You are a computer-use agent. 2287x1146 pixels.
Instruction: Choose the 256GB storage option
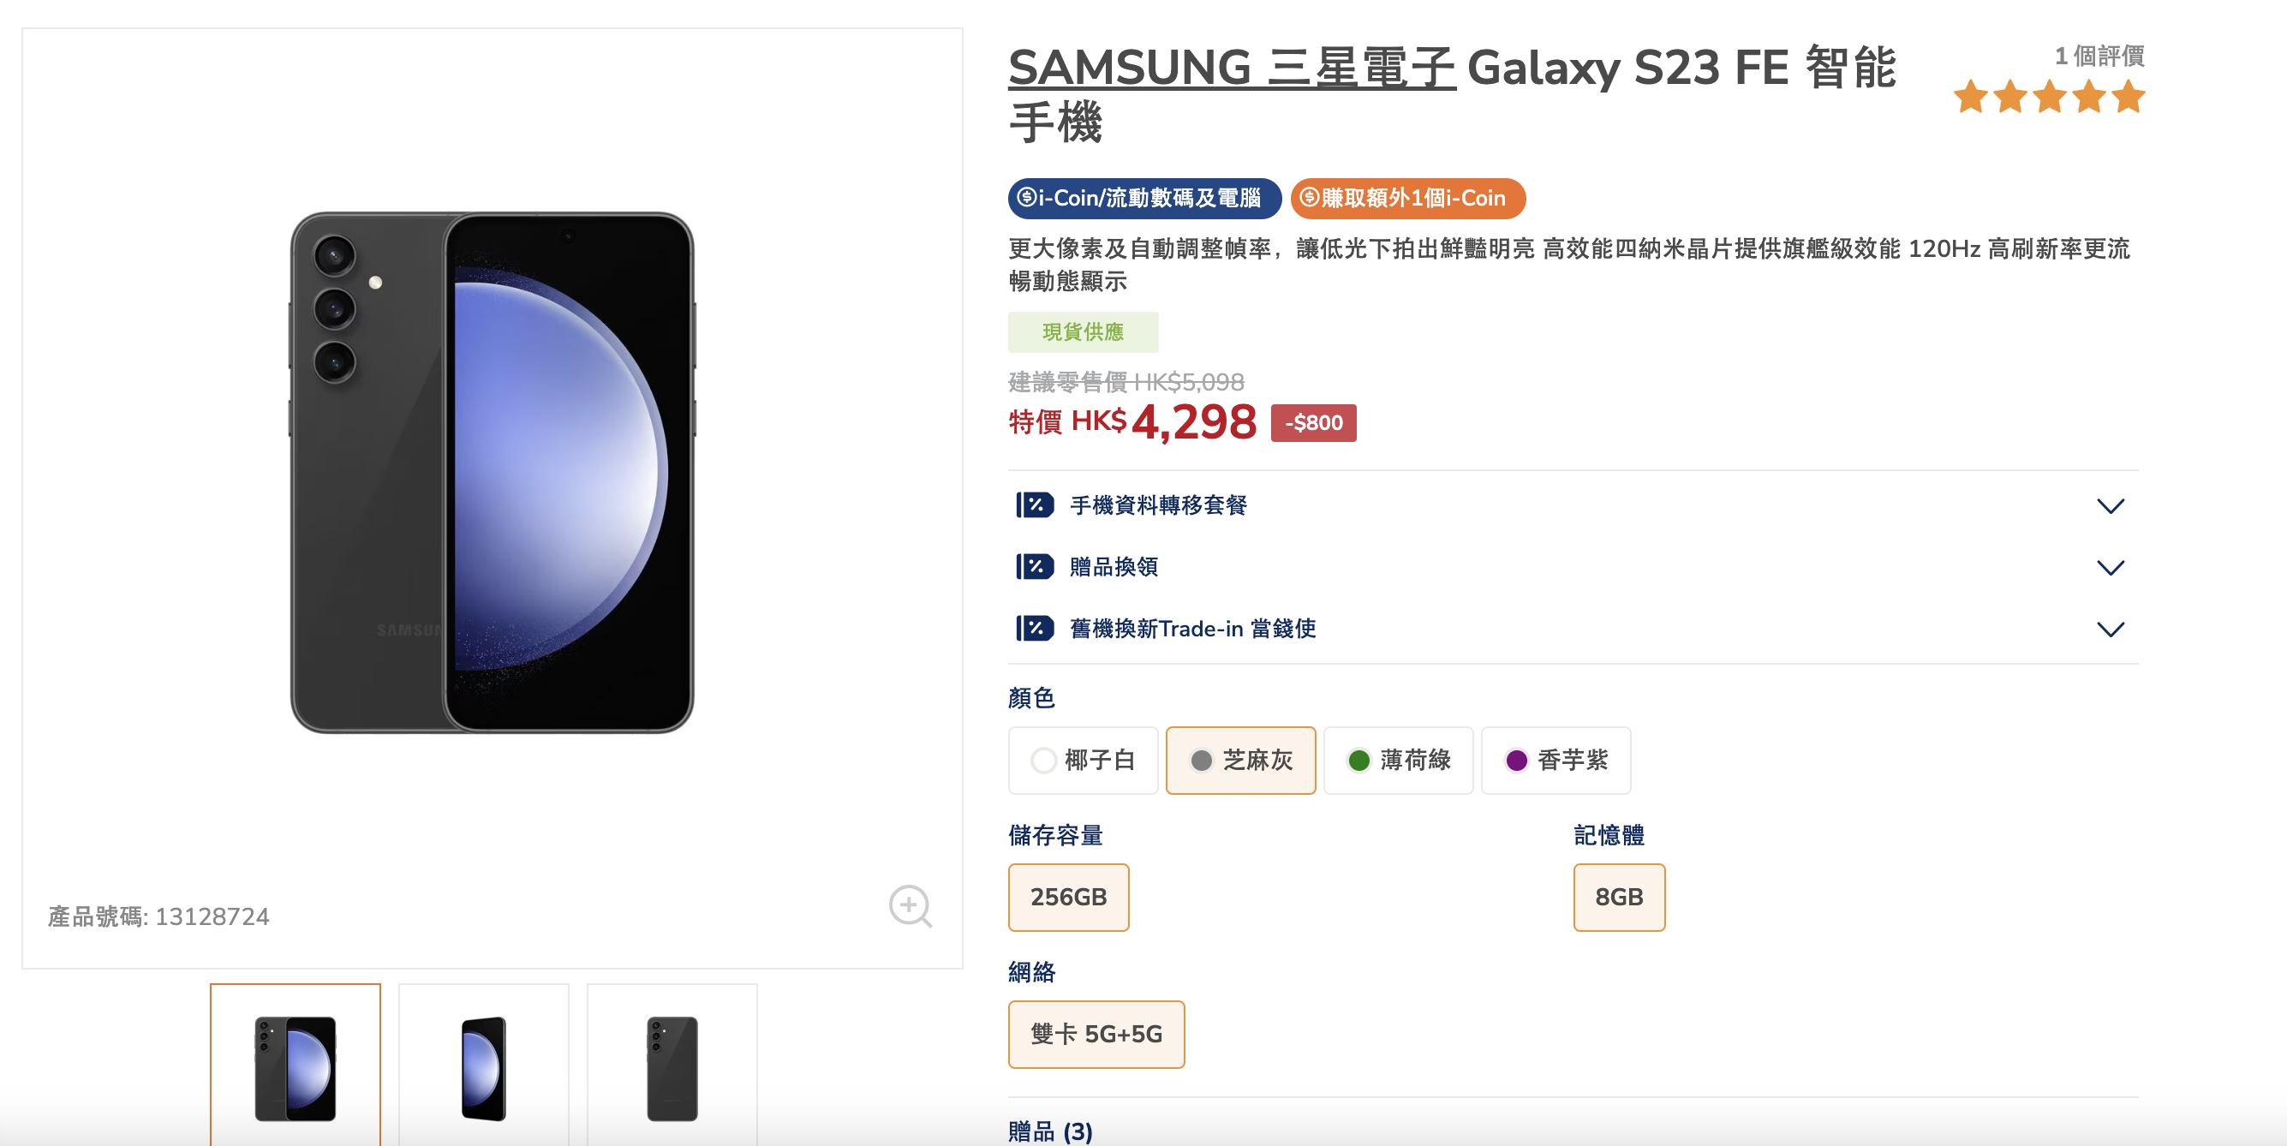pos(1069,897)
